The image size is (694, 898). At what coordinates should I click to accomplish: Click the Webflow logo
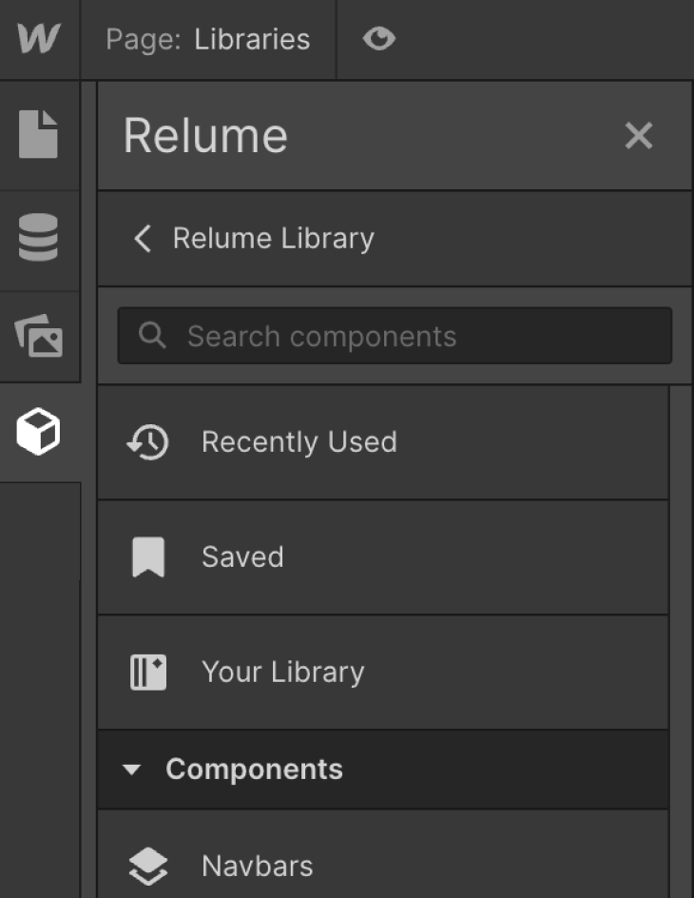(39, 39)
